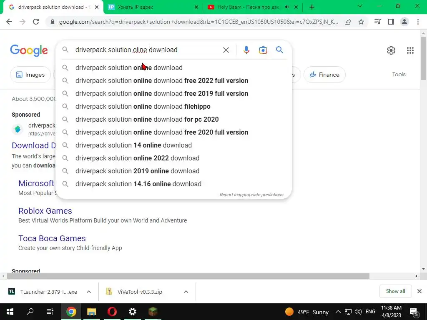Choose suggestion 'driverpack solution 2019 online download'

click(x=174, y=171)
